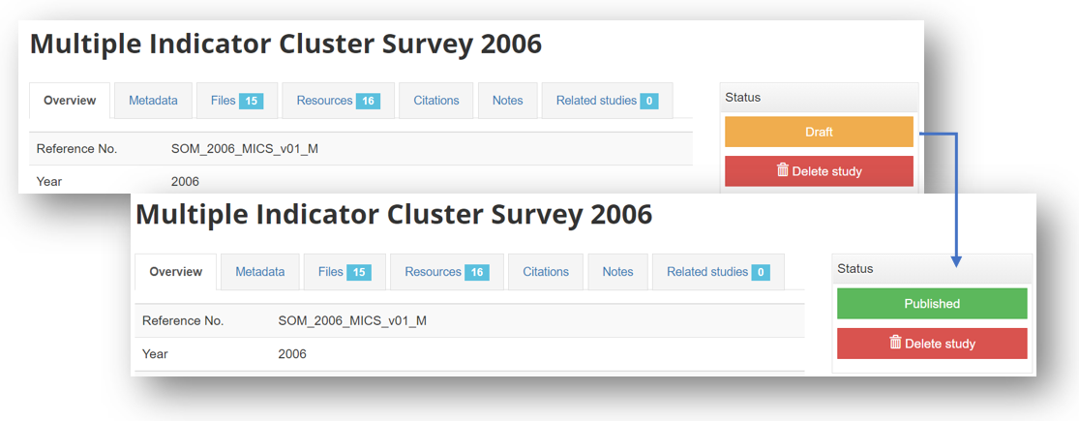Open Metadata tab in lower panel
1079x421 pixels.
point(260,272)
